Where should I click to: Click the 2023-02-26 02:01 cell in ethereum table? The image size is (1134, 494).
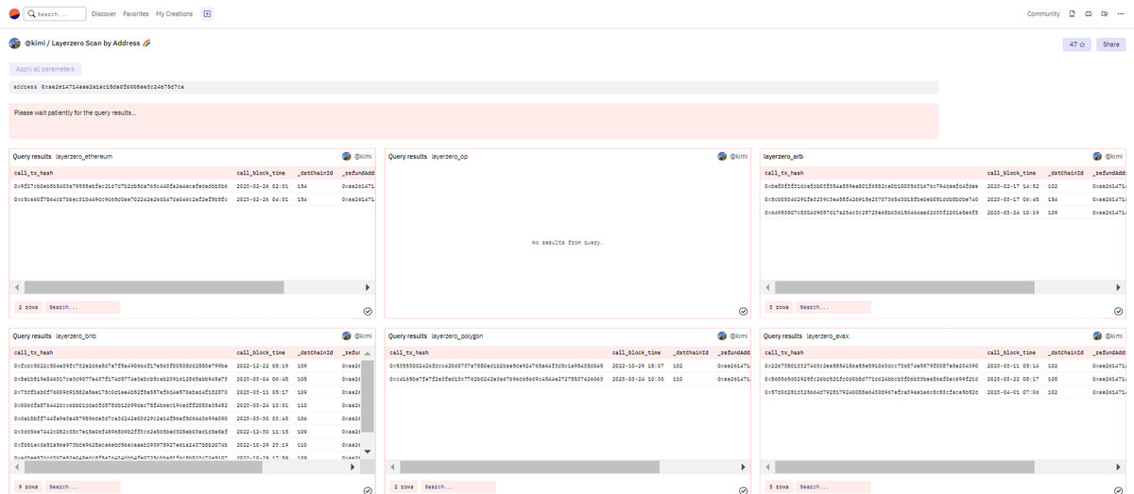261,187
